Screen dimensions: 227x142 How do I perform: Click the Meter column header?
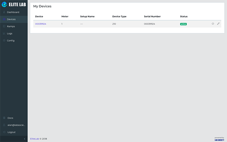coord(65,17)
